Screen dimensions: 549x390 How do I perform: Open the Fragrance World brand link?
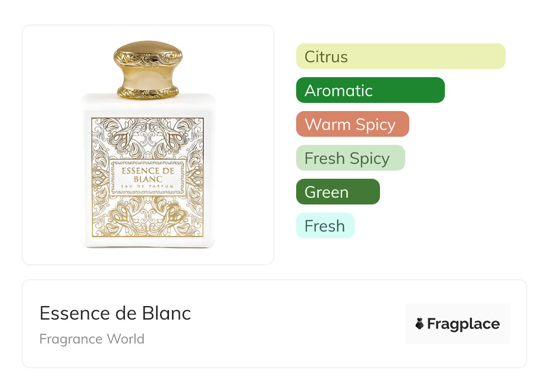pyautogui.click(x=92, y=339)
